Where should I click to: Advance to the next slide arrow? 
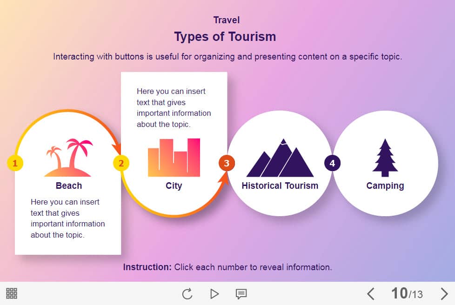444,294
